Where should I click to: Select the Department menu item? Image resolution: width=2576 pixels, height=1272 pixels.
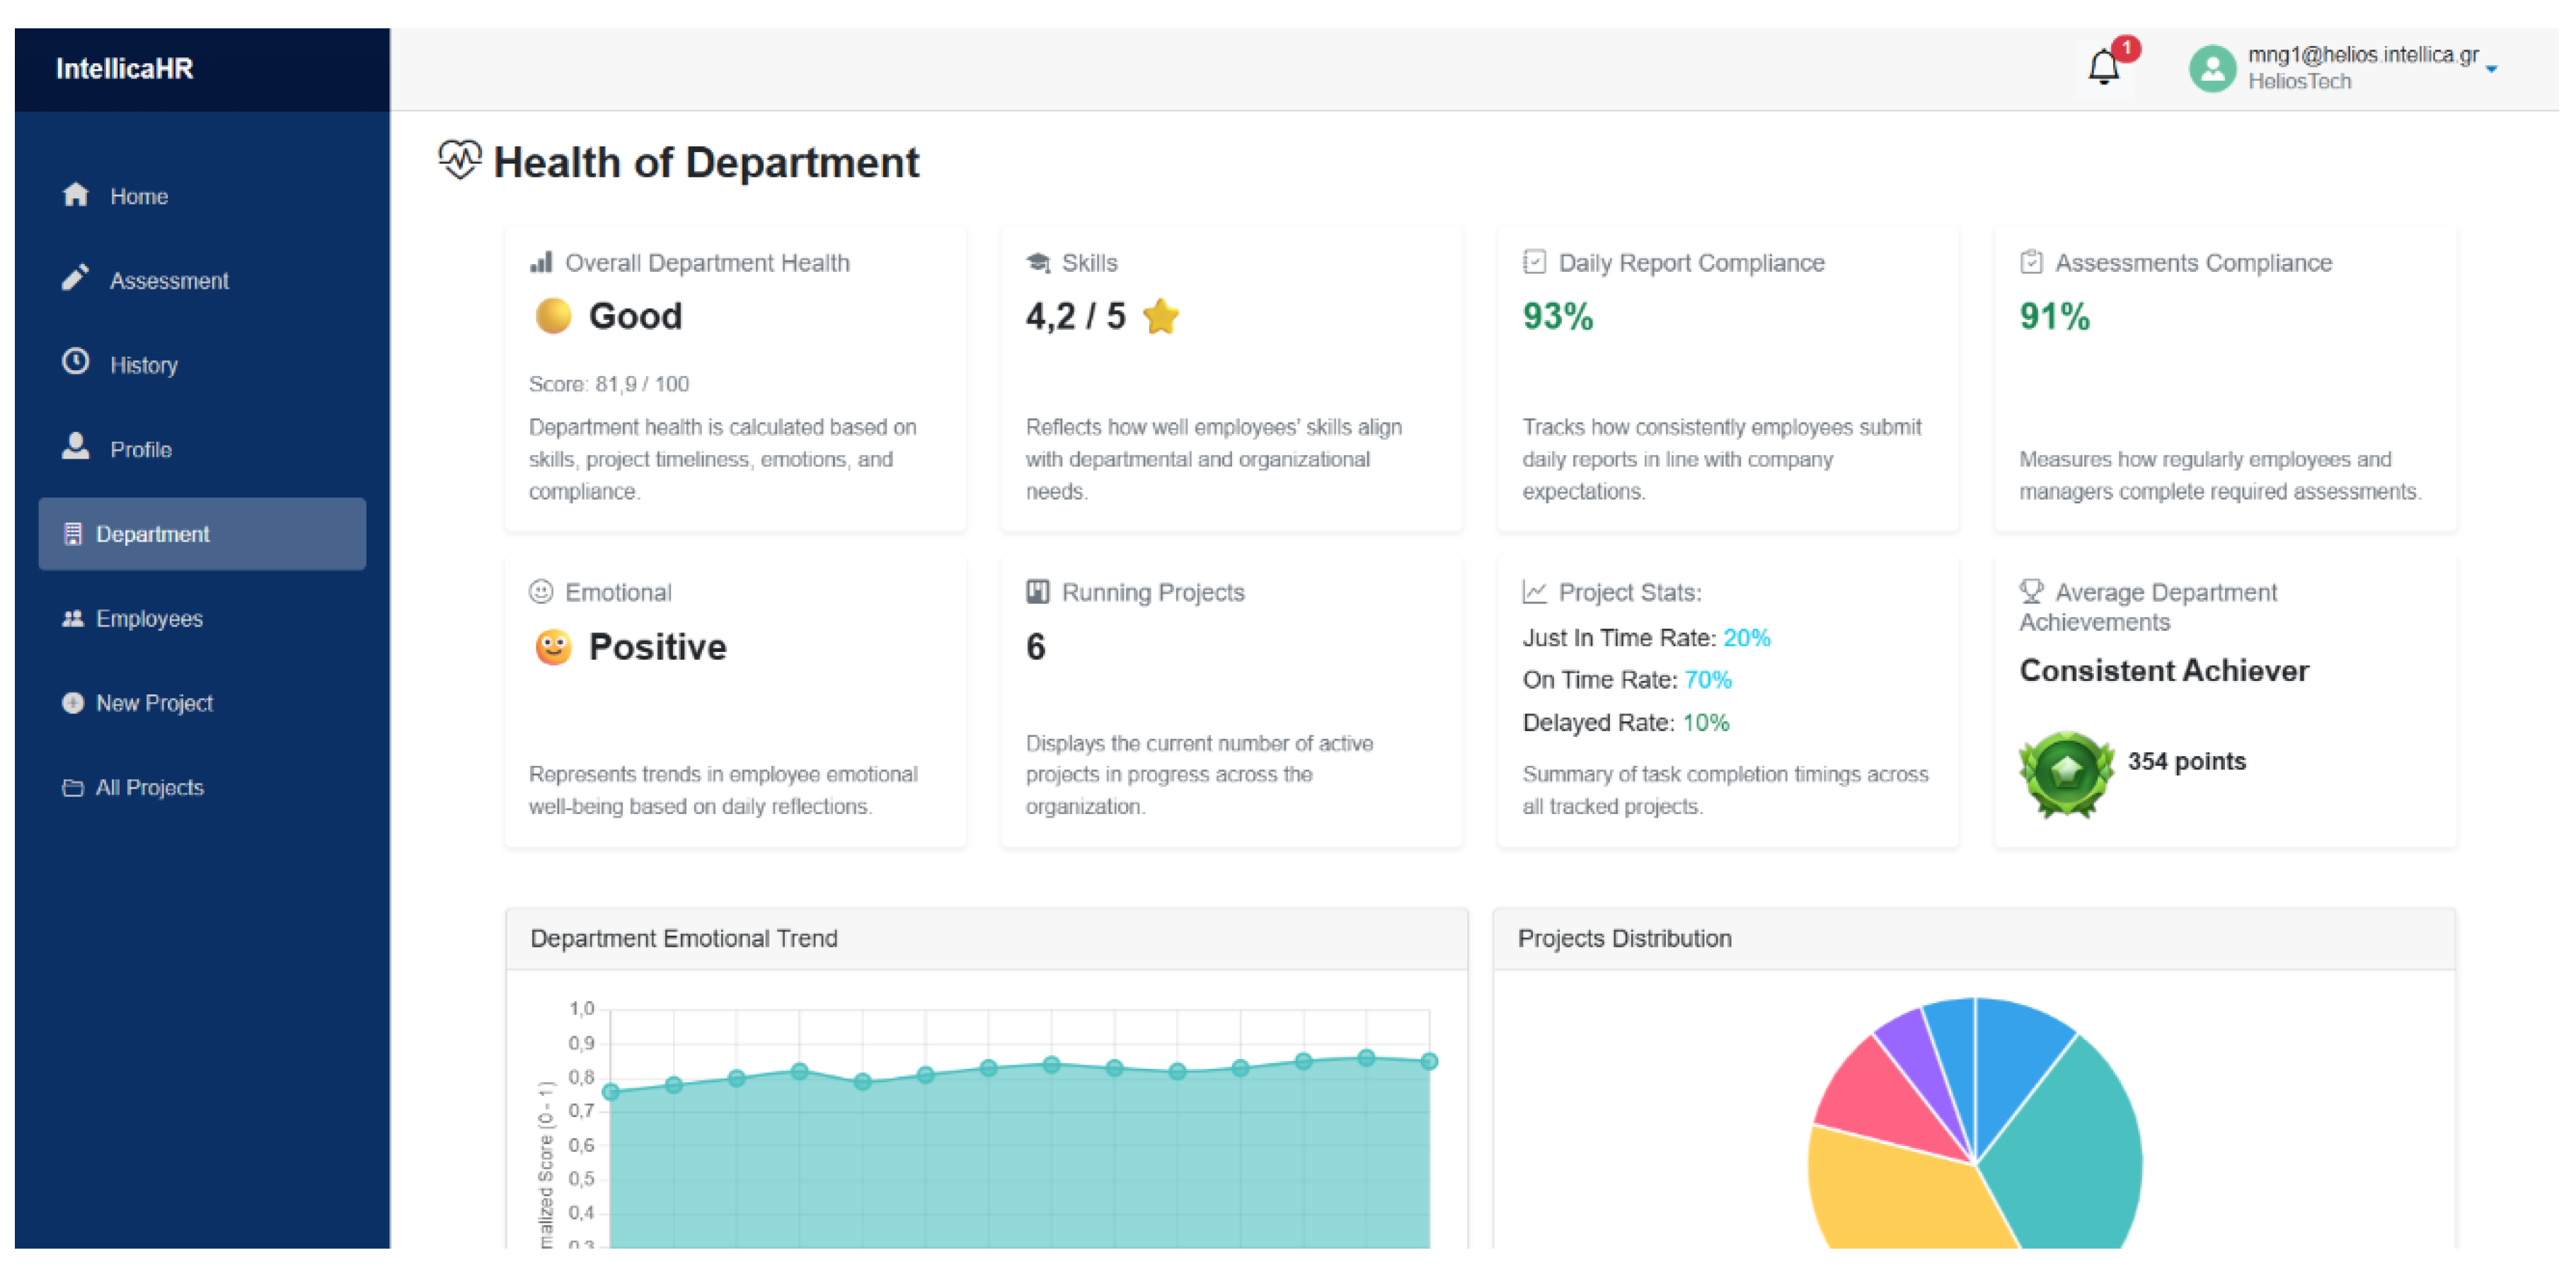(202, 534)
